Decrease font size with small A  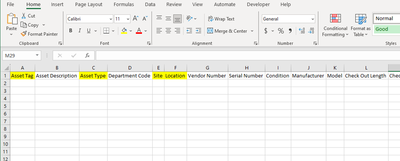(145, 18)
